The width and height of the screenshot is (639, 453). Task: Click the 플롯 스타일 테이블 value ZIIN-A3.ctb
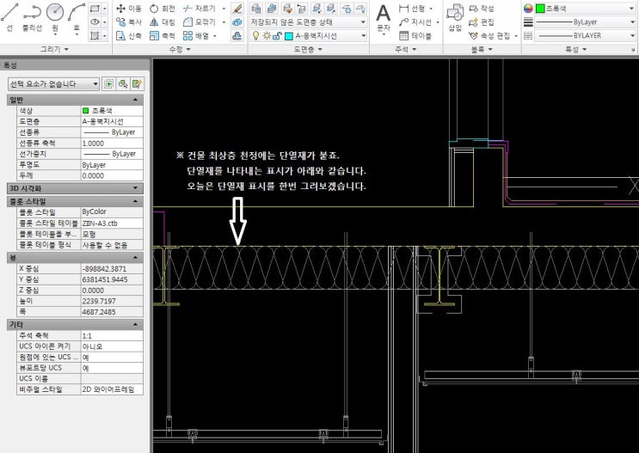112,223
